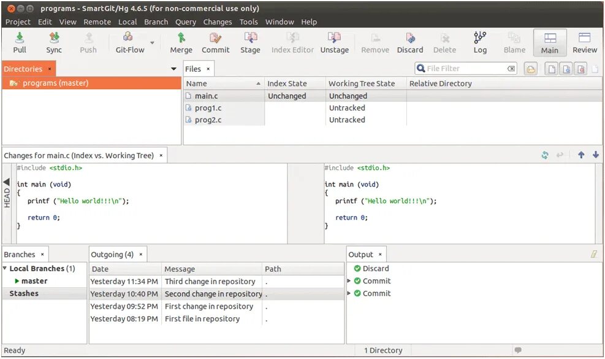Open the Query menu
Screen dimensions: 605x359
186,22
